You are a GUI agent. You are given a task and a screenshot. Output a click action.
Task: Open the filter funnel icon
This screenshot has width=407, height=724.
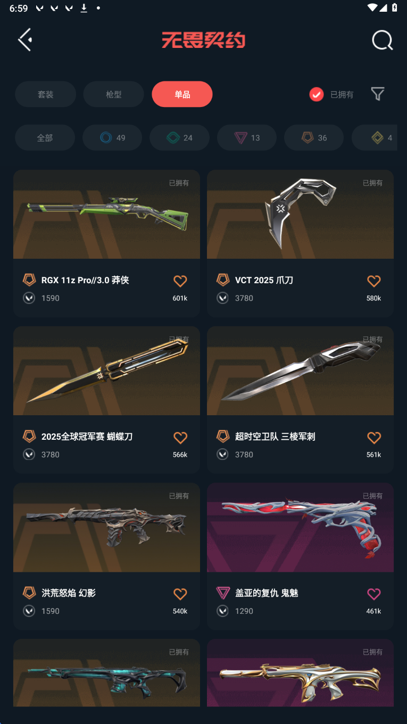coord(378,94)
